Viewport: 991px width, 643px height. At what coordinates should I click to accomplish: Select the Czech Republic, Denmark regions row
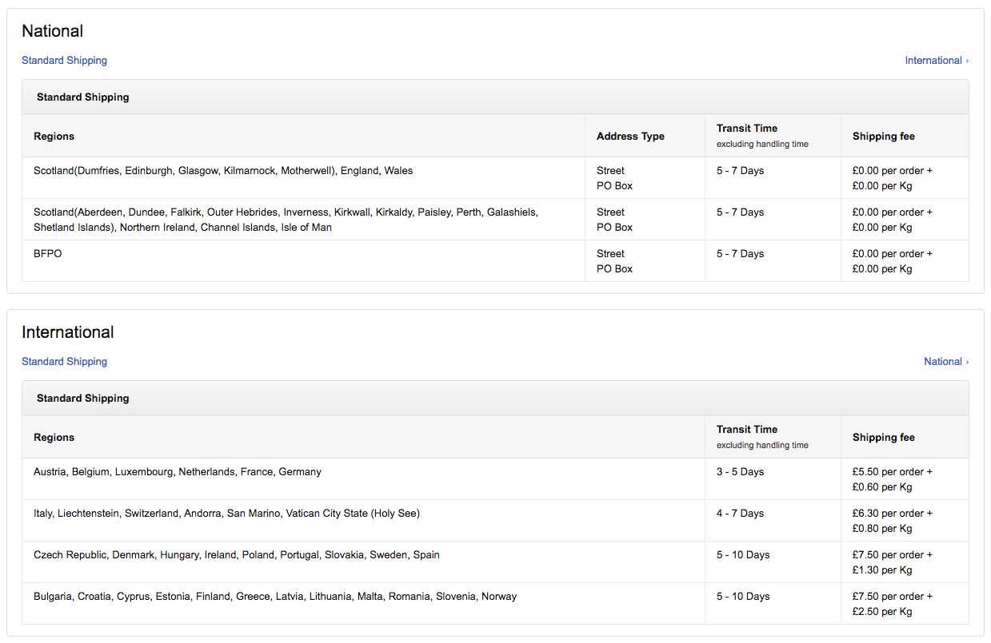pos(237,555)
